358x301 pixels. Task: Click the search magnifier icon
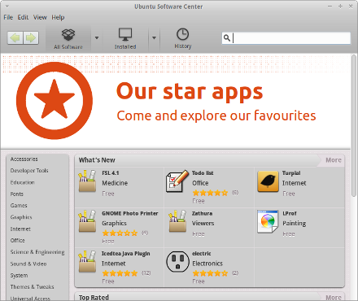(227, 38)
